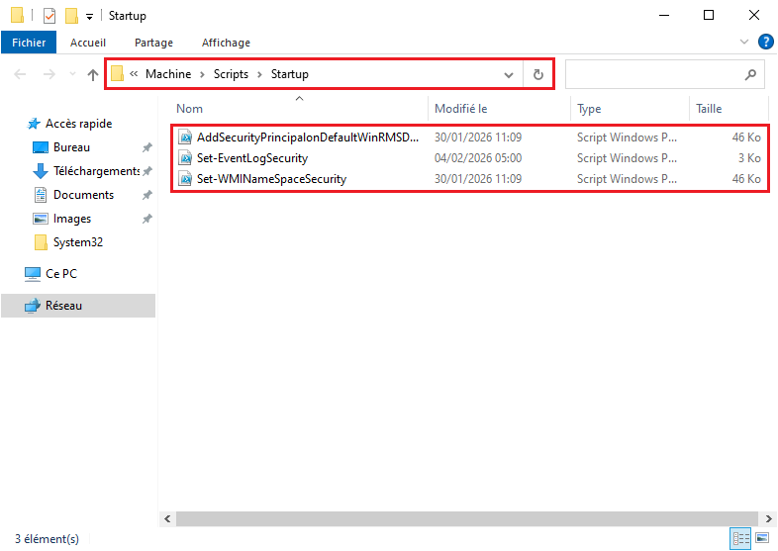Switch to details view layout
The width and height of the screenshot is (778, 551).
(x=740, y=539)
